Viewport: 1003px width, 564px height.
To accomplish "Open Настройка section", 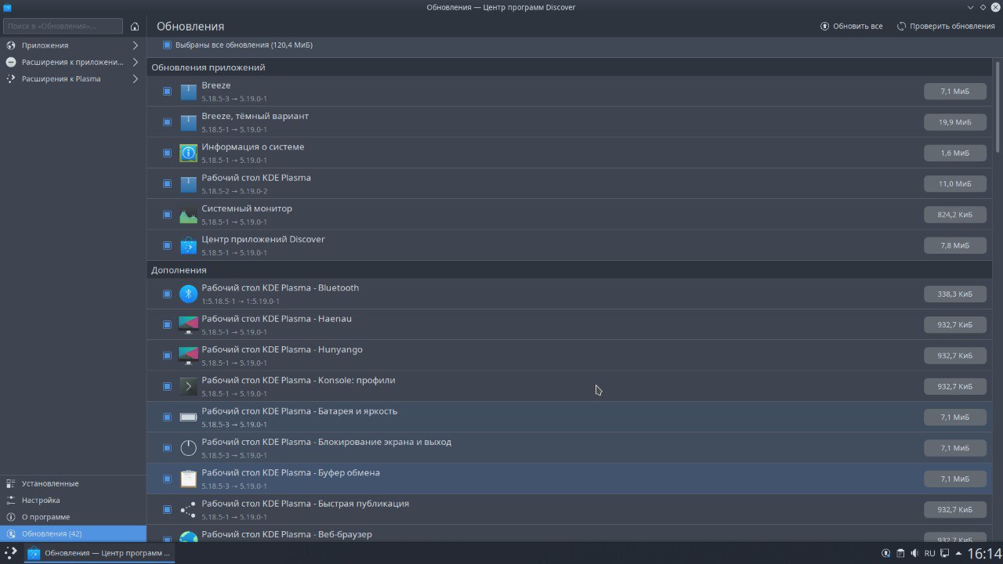I will pos(73,500).
